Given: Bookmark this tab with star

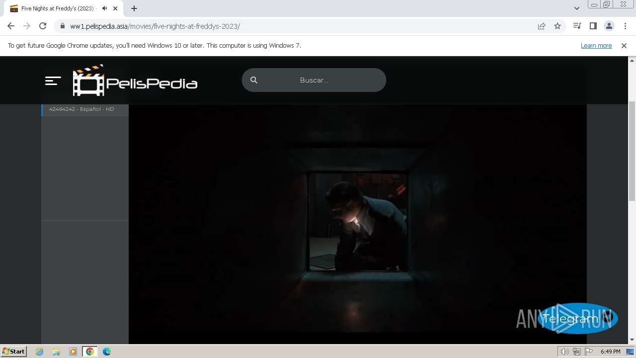Looking at the screenshot, I should [557, 26].
